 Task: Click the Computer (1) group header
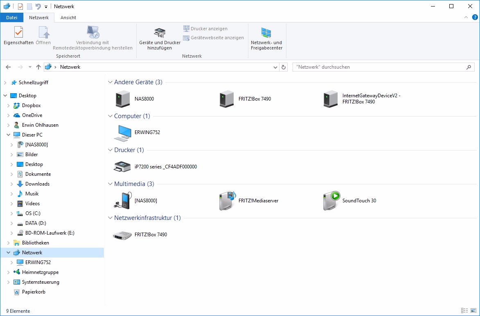point(132,116)
